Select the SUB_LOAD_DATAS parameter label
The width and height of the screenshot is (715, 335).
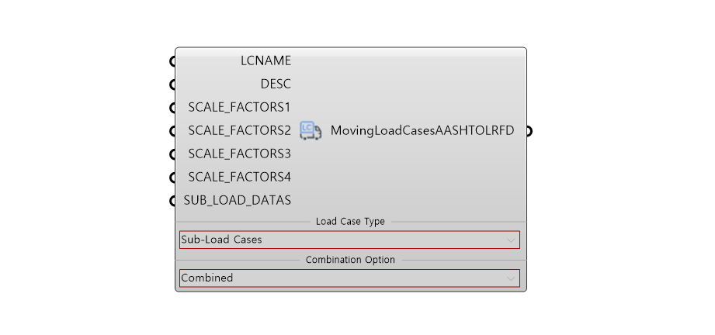pos(237,200)
